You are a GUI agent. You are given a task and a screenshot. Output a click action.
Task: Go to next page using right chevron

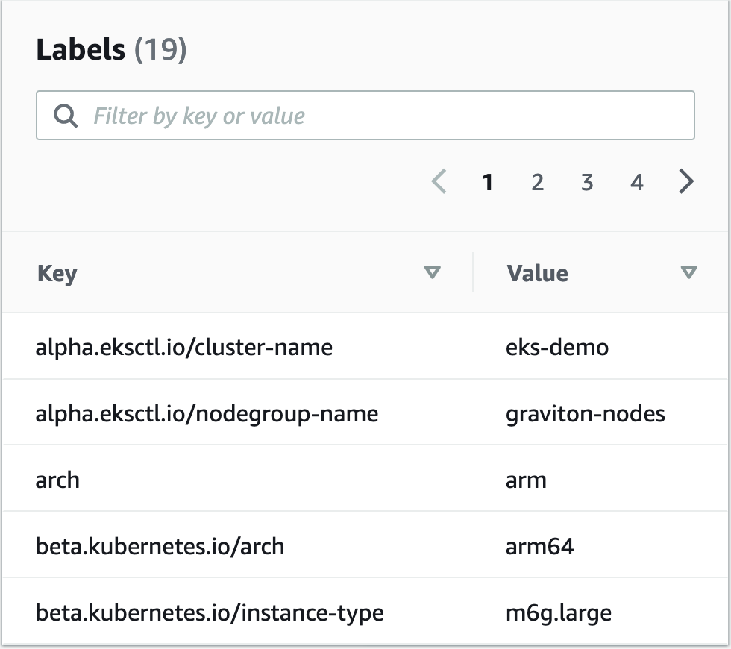[687, 182]
